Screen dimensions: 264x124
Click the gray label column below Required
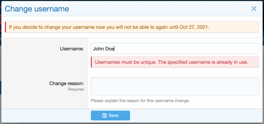44,100
